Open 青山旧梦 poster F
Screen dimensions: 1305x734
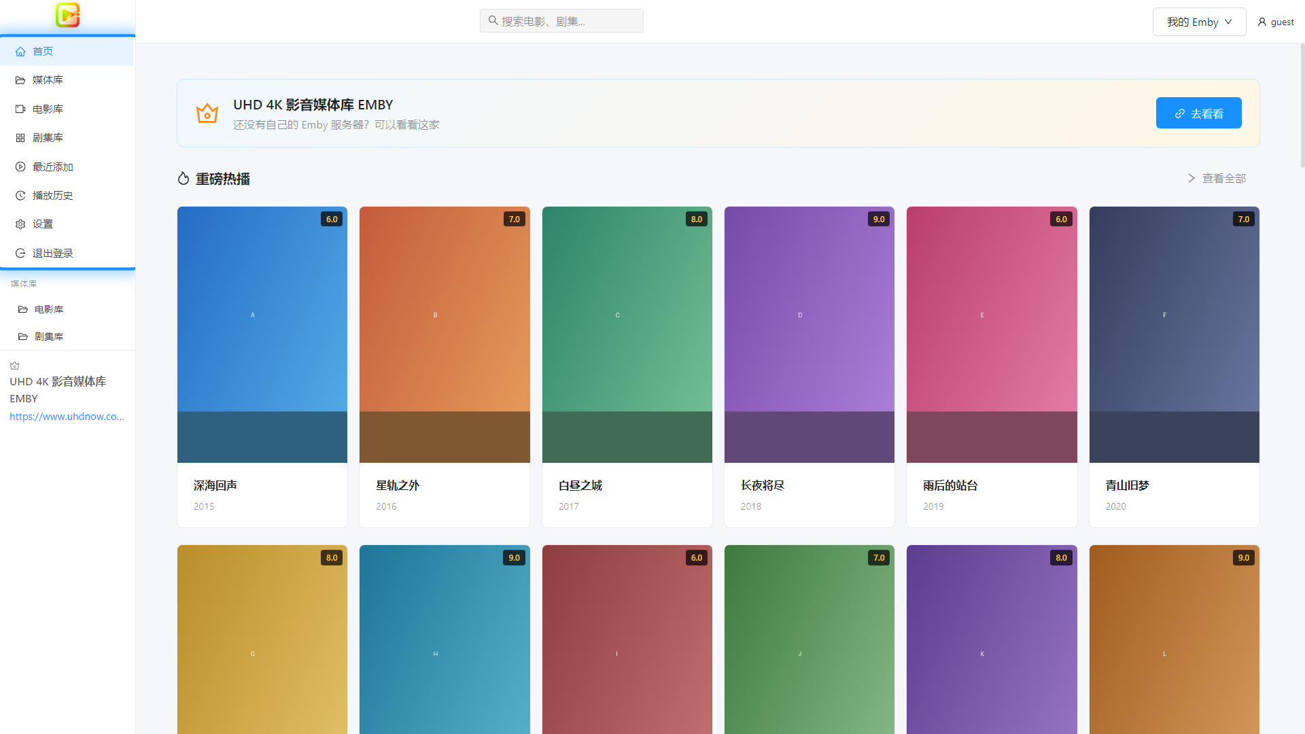1174,334
